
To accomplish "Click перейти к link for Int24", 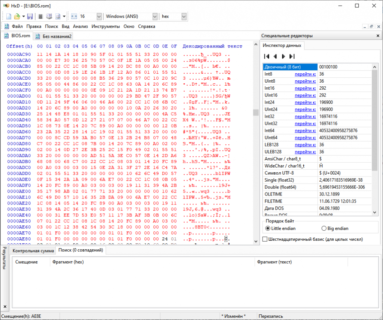I will click(305, 102).
